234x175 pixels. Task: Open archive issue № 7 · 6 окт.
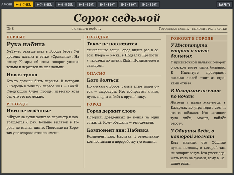point(44,4)
